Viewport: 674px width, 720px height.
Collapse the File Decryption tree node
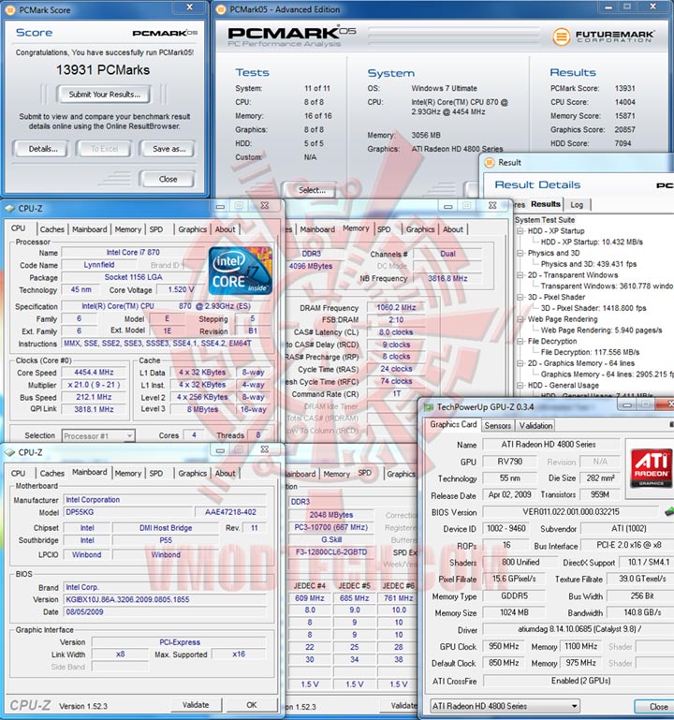click(520, 341)
